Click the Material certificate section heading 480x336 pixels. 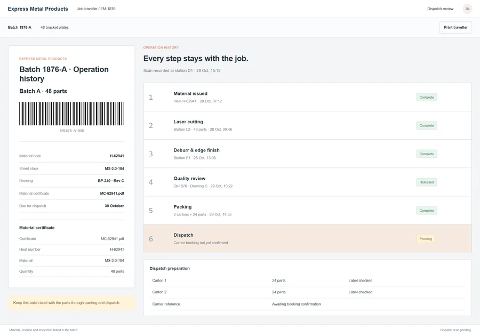[37, 228]
